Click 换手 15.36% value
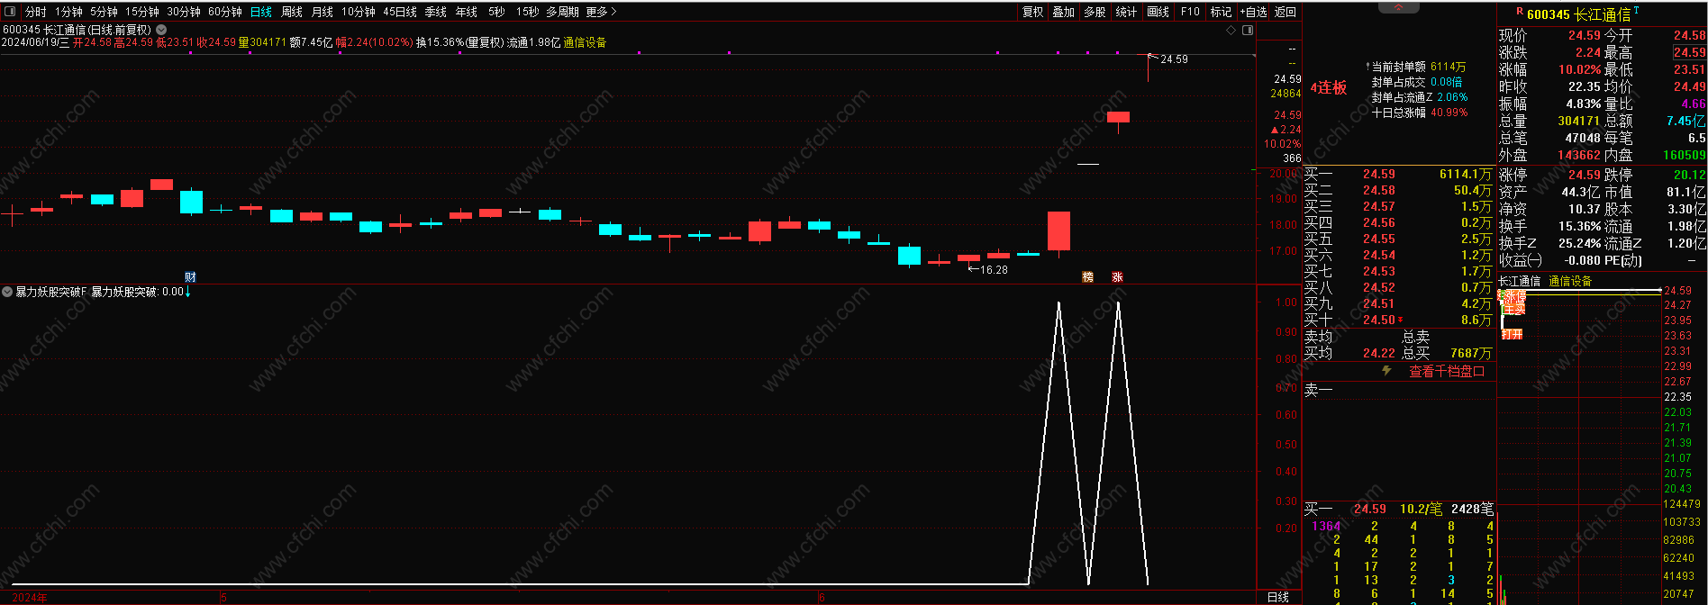 [1580, 226]
